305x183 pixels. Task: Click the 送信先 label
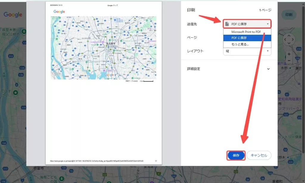pos(192,24)
